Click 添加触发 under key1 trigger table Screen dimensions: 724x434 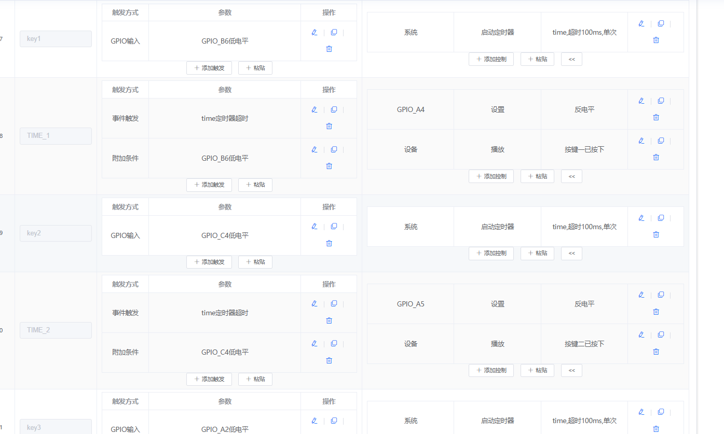pyautogui.click(x=209, y=68)
